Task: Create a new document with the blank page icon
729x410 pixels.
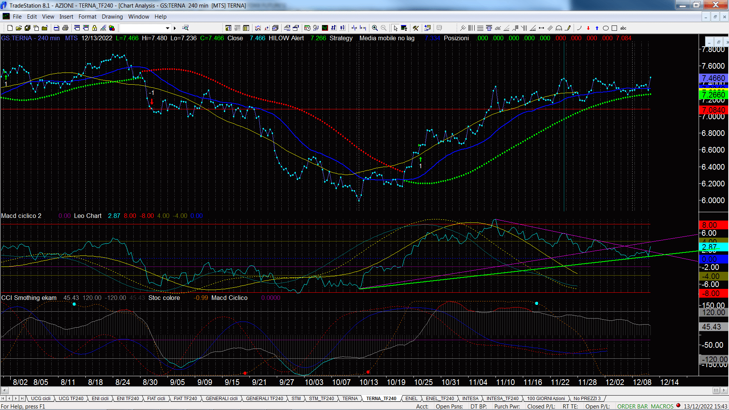Action: click(x=10, y=28)
